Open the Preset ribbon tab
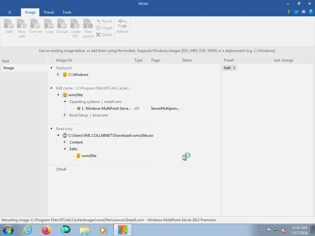 (49, 12)
